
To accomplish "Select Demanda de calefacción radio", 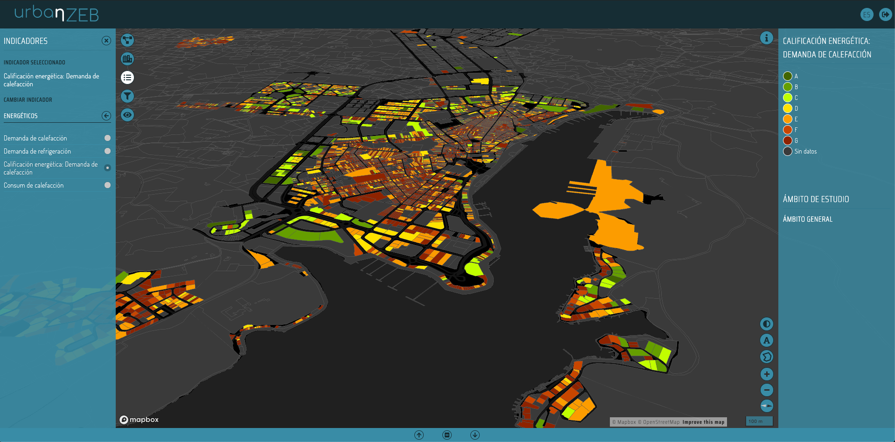I will tap(108, 138).
